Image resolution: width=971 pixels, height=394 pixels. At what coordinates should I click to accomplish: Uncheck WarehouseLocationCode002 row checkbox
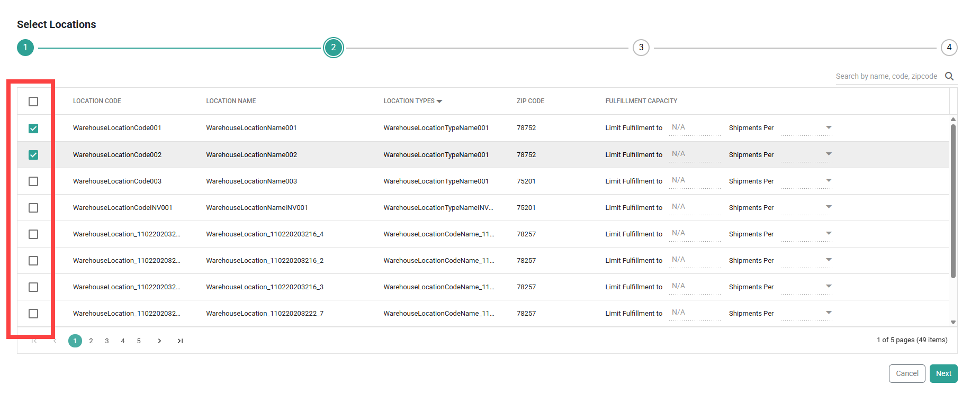coord(33,155)
